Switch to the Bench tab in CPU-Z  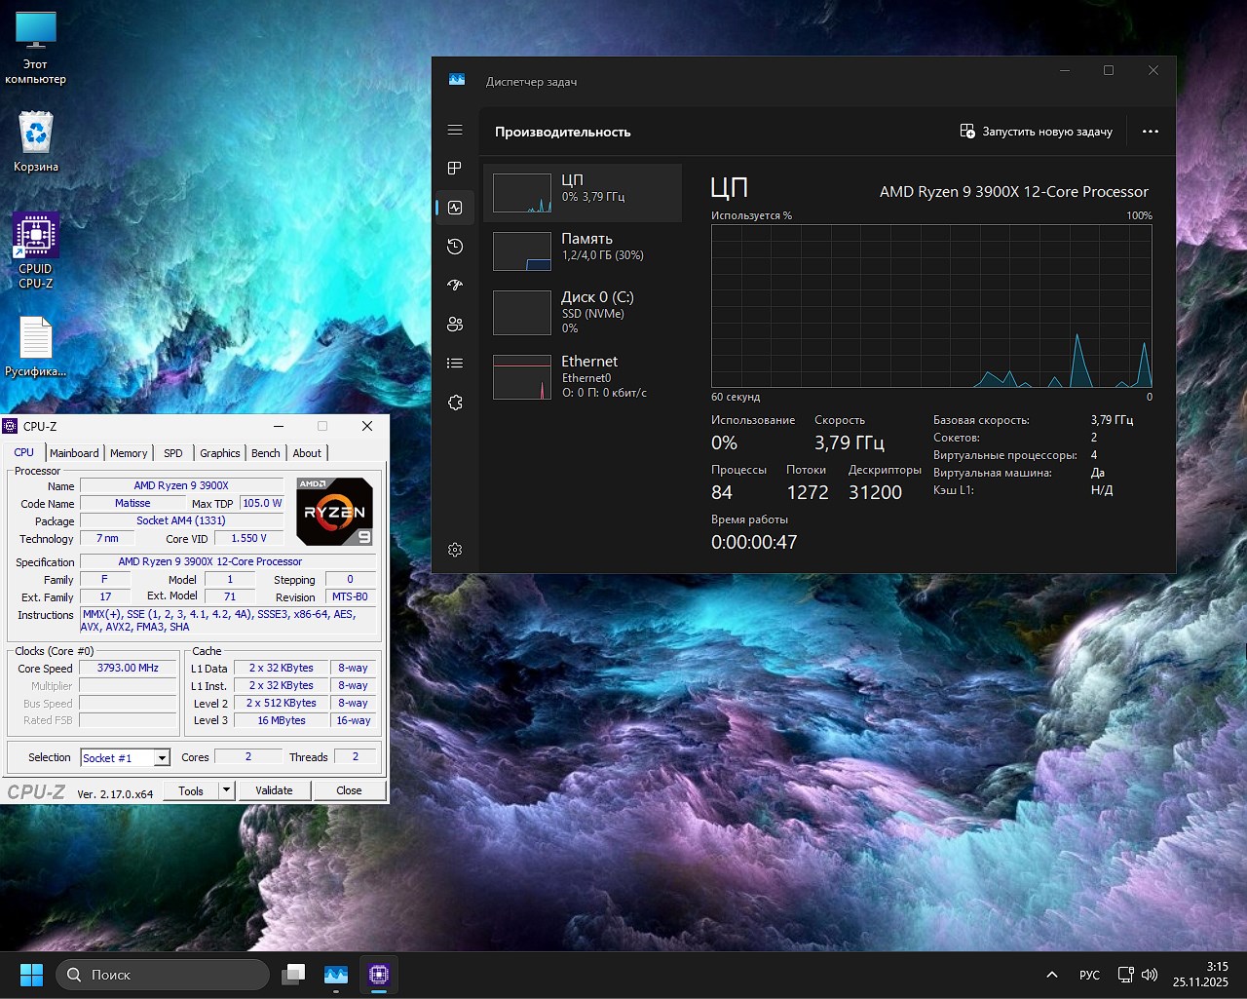pos(265,452)
